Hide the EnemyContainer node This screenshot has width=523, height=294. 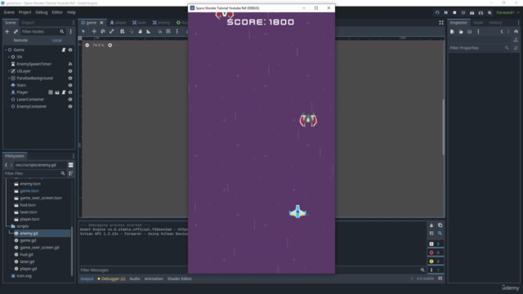(x=70, y=107)
